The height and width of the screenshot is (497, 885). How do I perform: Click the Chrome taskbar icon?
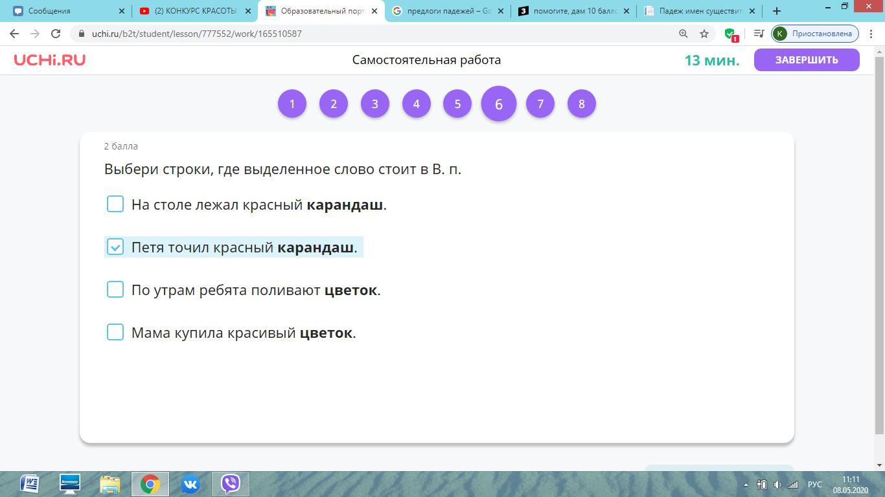pos(150,484)
